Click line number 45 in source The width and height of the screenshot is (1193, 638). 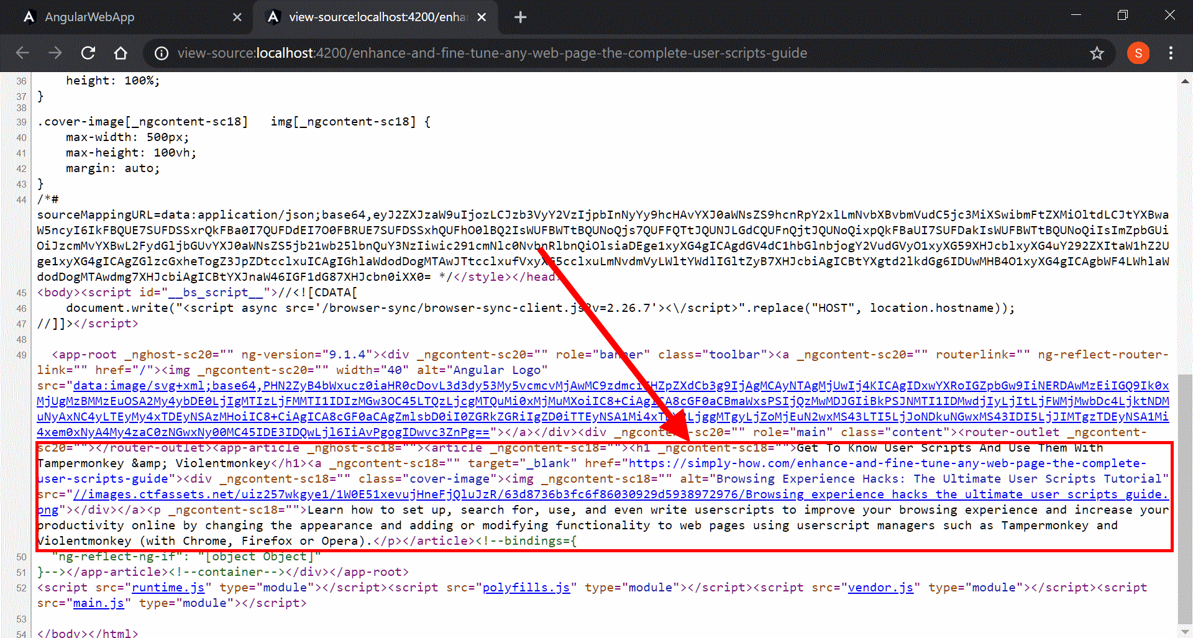[x=22, y=293]
